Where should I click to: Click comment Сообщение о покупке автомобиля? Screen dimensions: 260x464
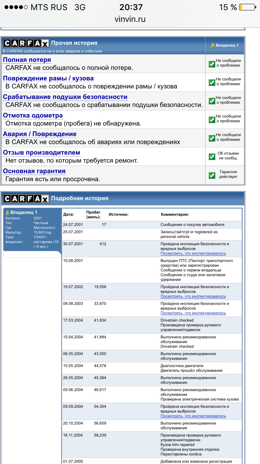pos(192,225)
